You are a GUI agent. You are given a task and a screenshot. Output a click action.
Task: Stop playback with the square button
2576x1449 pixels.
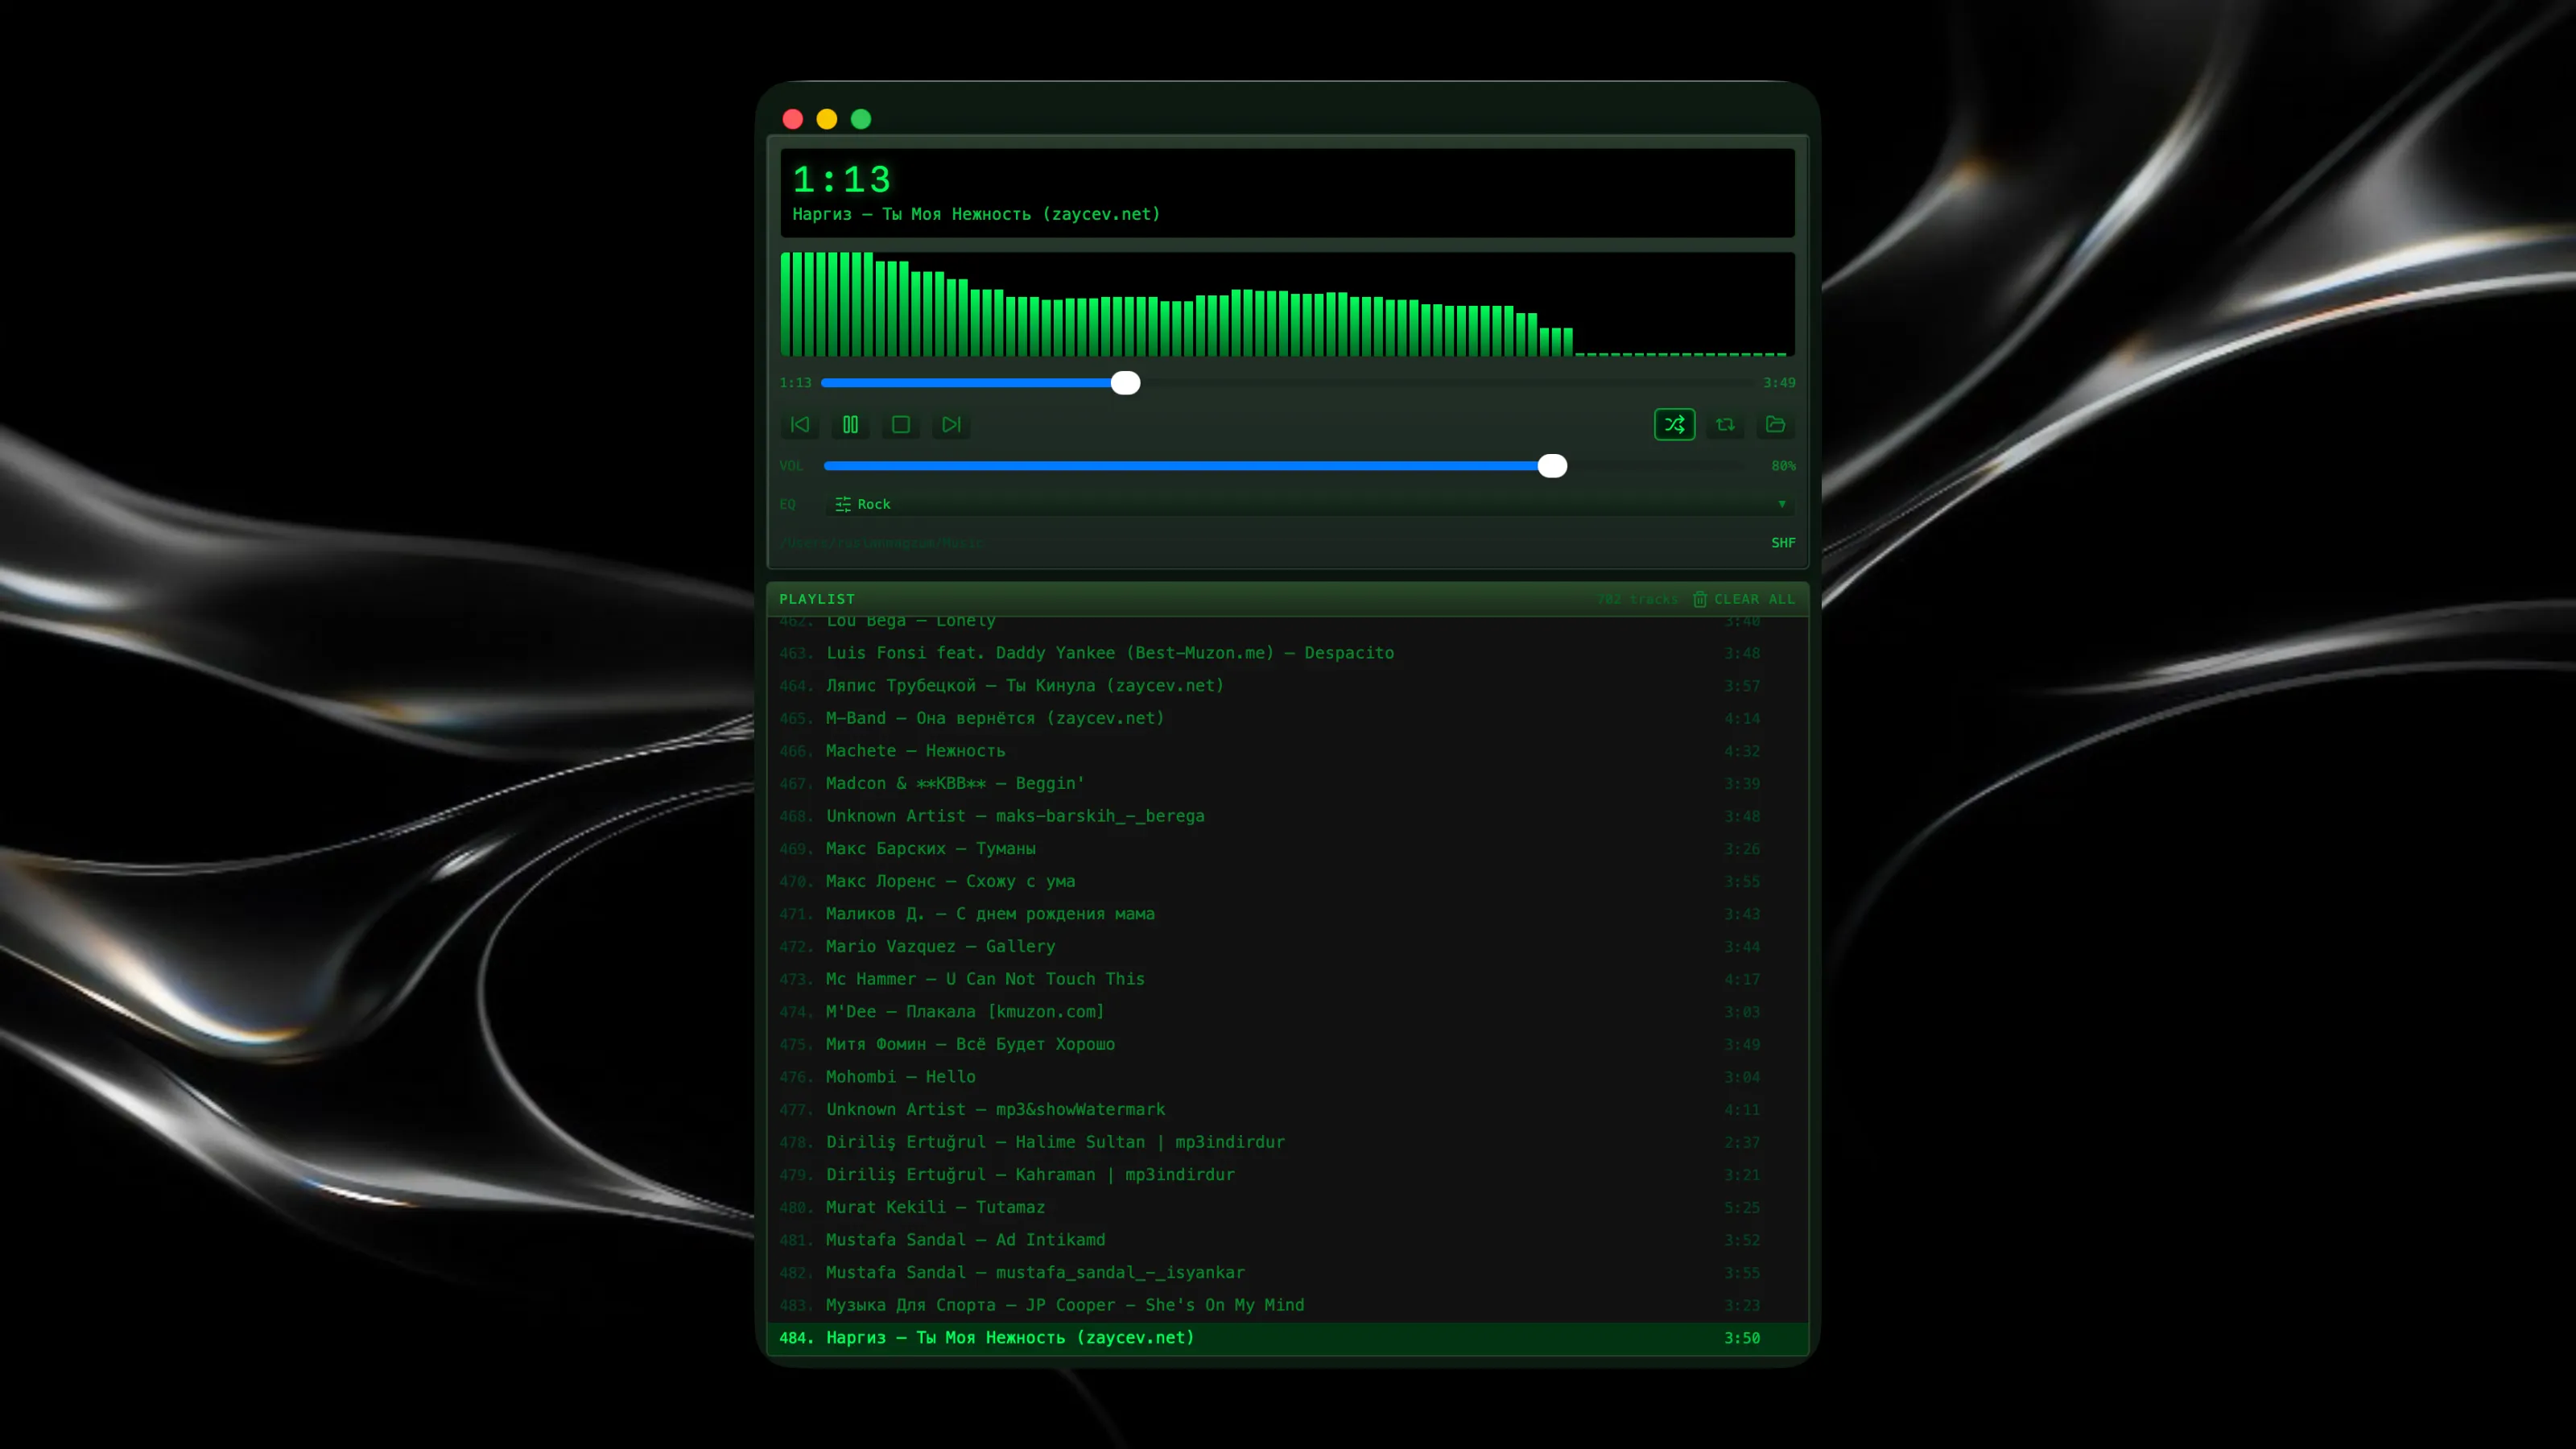(901, 425)
